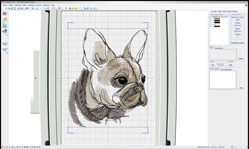Screen dimensions: 249x149
Task: Switch to the Lettre tab
Action: coord(220,12)
